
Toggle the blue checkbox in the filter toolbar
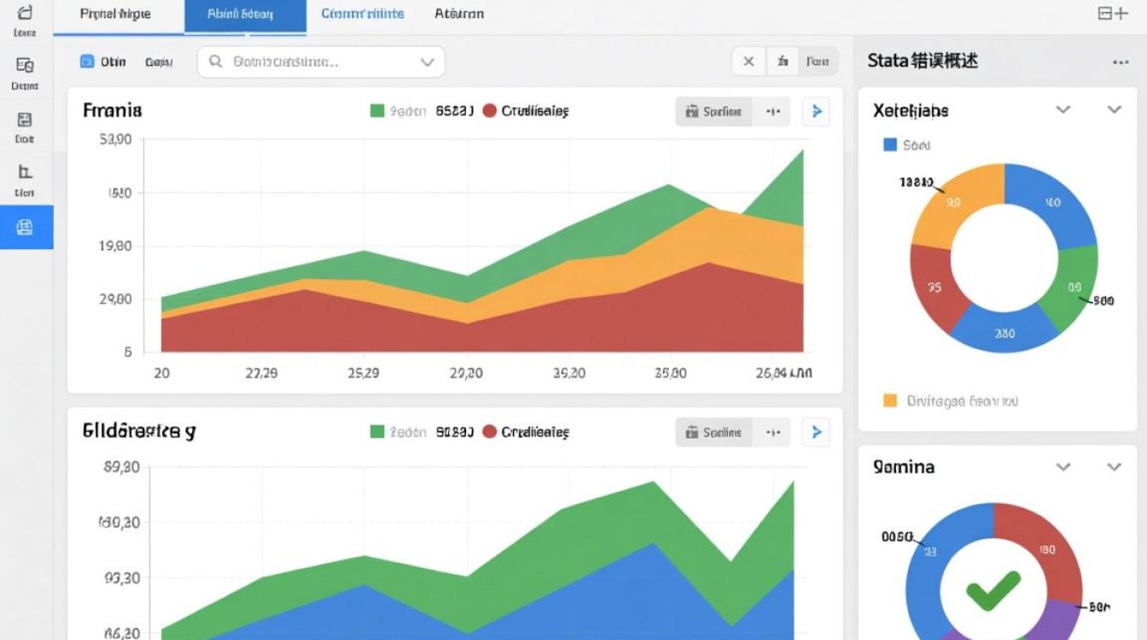pyautogui.click(x=86, y=61)
